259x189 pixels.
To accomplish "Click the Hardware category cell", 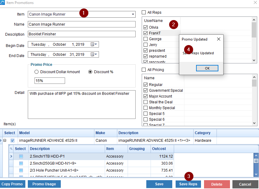I will point(205,141).
